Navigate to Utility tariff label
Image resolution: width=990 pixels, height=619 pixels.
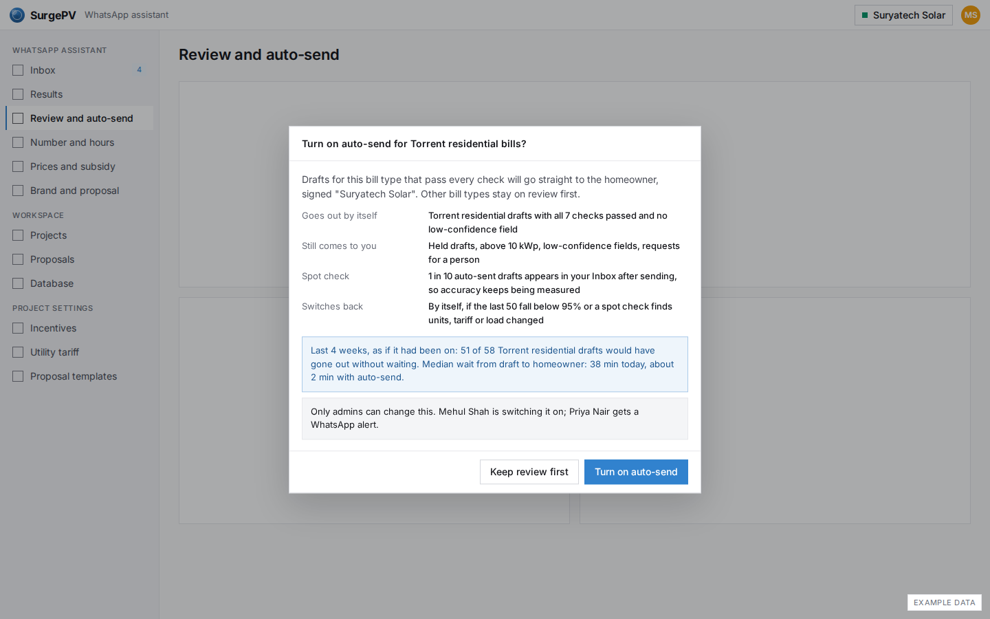[54, 352]
